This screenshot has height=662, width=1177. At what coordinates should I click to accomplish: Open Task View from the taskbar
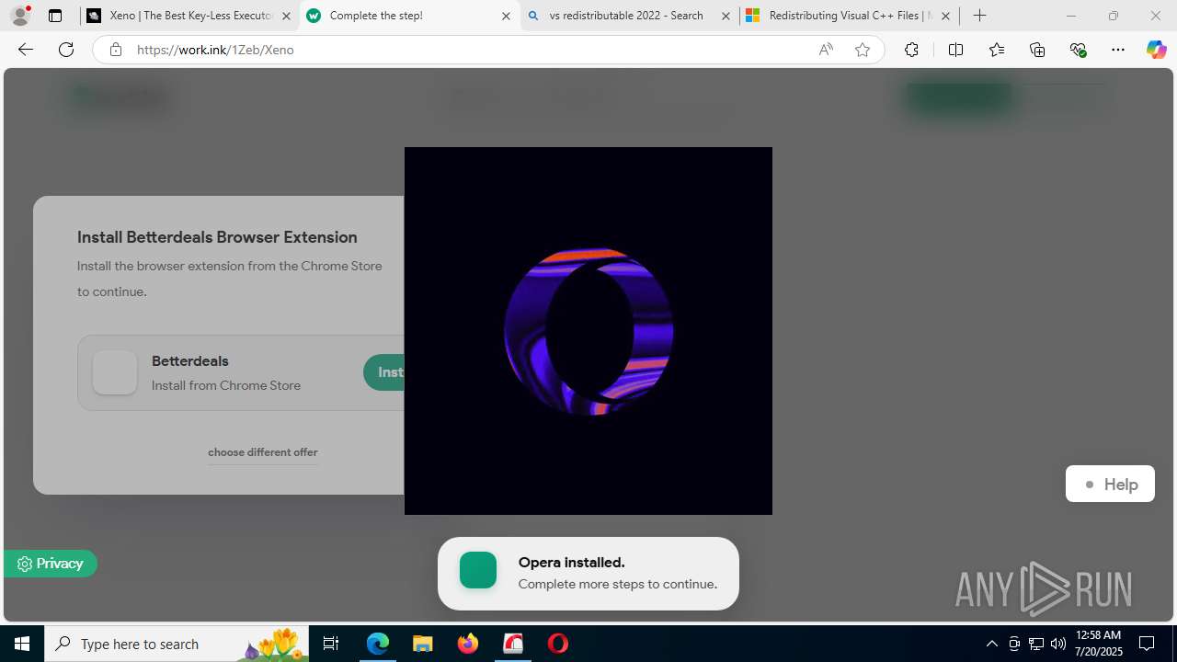click(332, 644)
